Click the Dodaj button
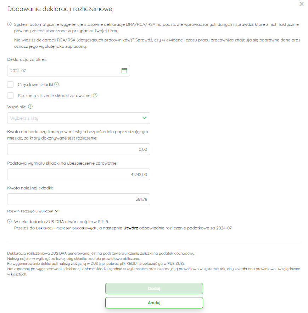 pos(154,289)
